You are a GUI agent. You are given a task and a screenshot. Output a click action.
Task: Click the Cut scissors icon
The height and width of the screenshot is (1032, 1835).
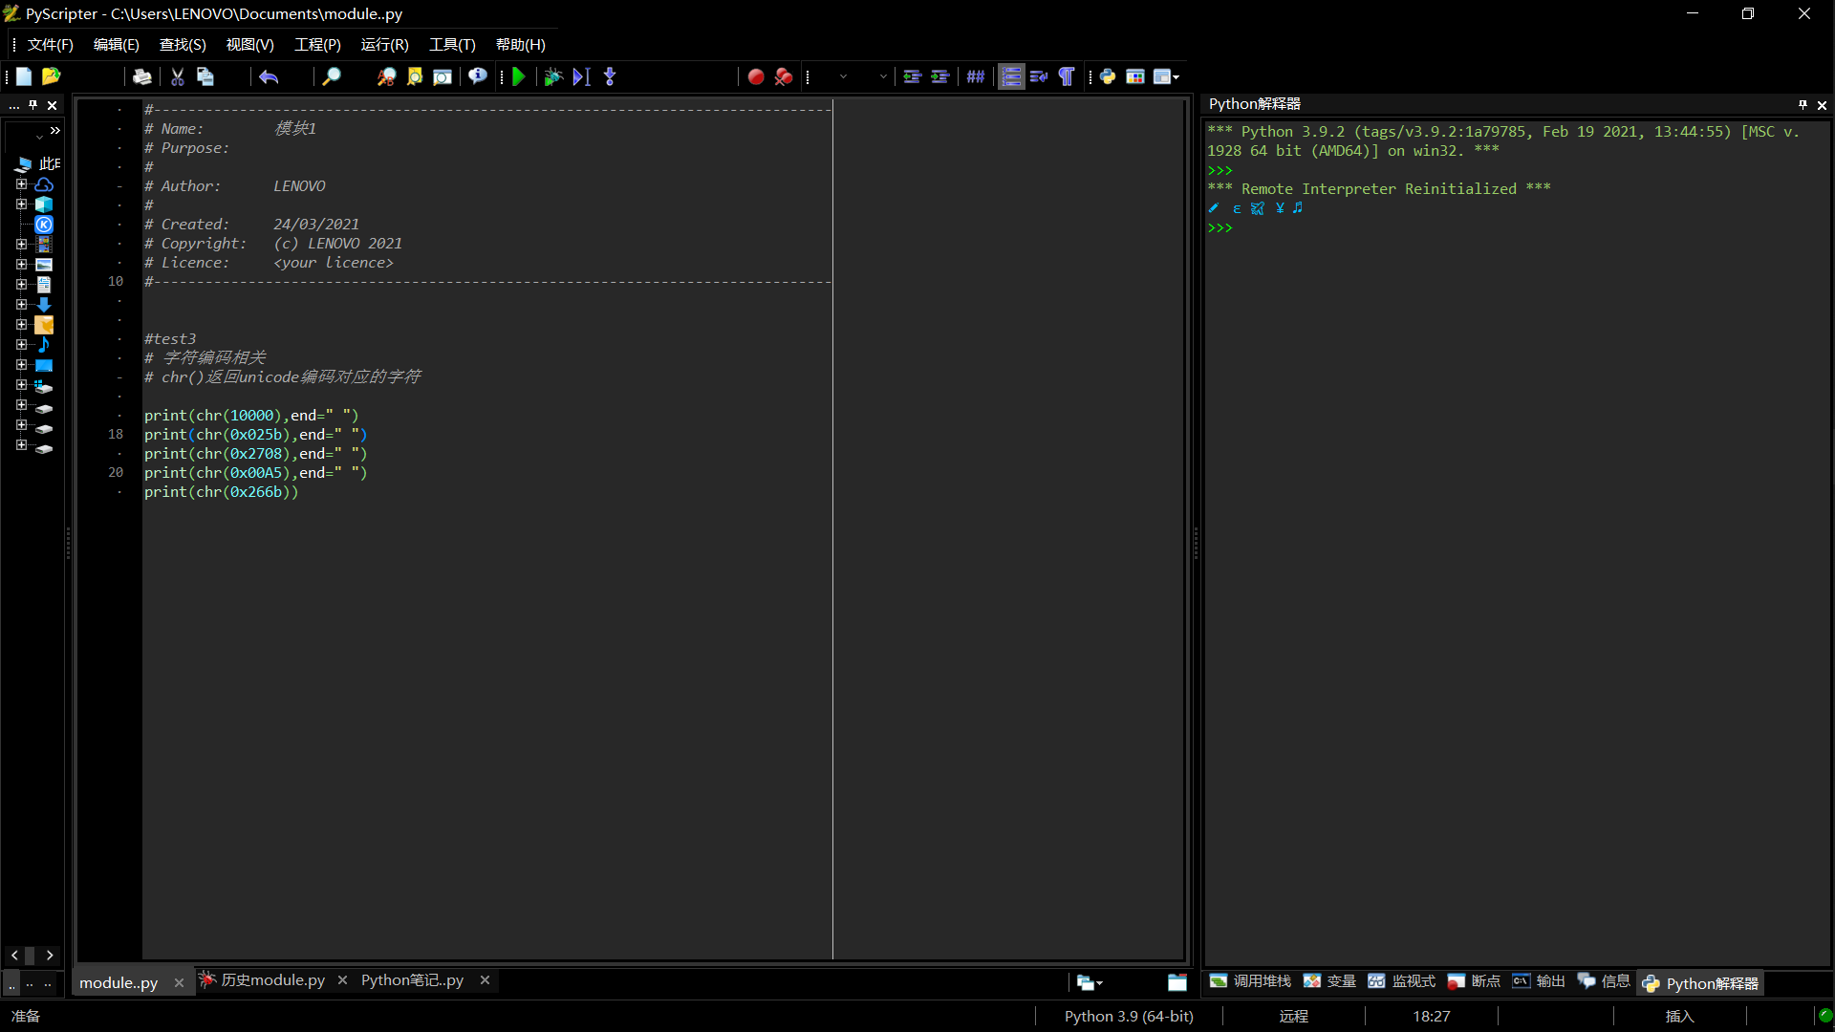[177, 76]
